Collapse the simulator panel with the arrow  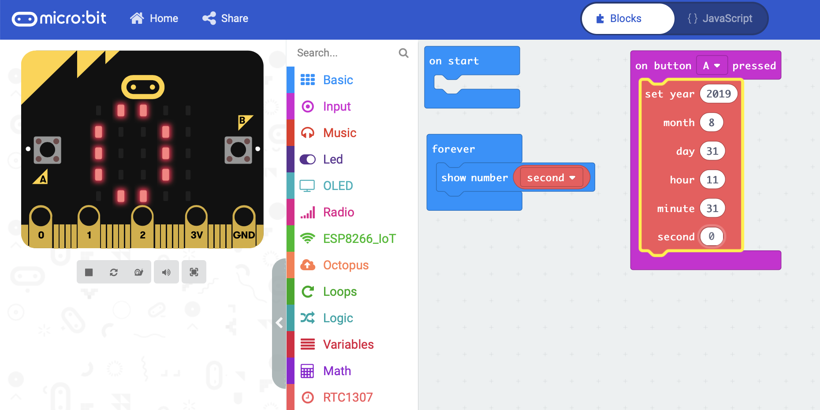[279, 323]
